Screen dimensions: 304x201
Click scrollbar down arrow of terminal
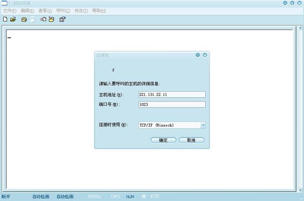pyautogui.click(x=300, y=190)
